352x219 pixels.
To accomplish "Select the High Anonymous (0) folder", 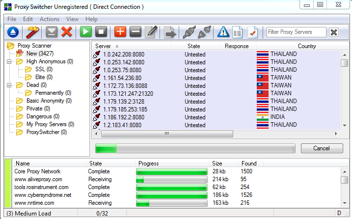I will (50, 61).
